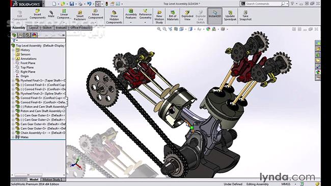Click the Smart Fasteners tool
This screenshot has height=186, width=331.
80,15
